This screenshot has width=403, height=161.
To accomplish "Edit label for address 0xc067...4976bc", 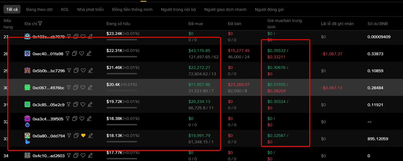I will point(90,87).
